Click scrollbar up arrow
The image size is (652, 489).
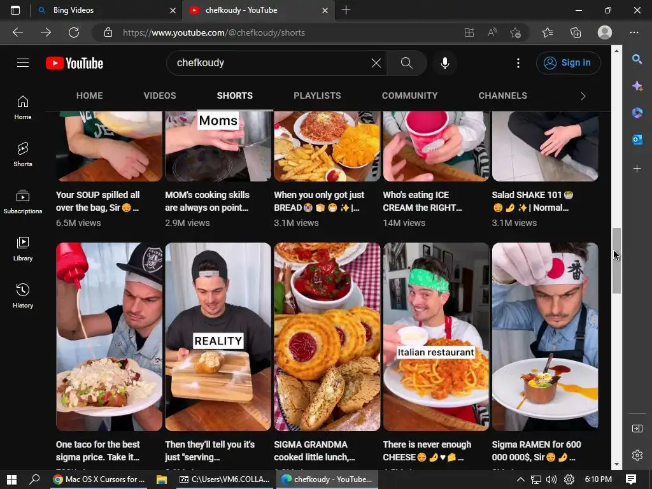tap(616, 51)
